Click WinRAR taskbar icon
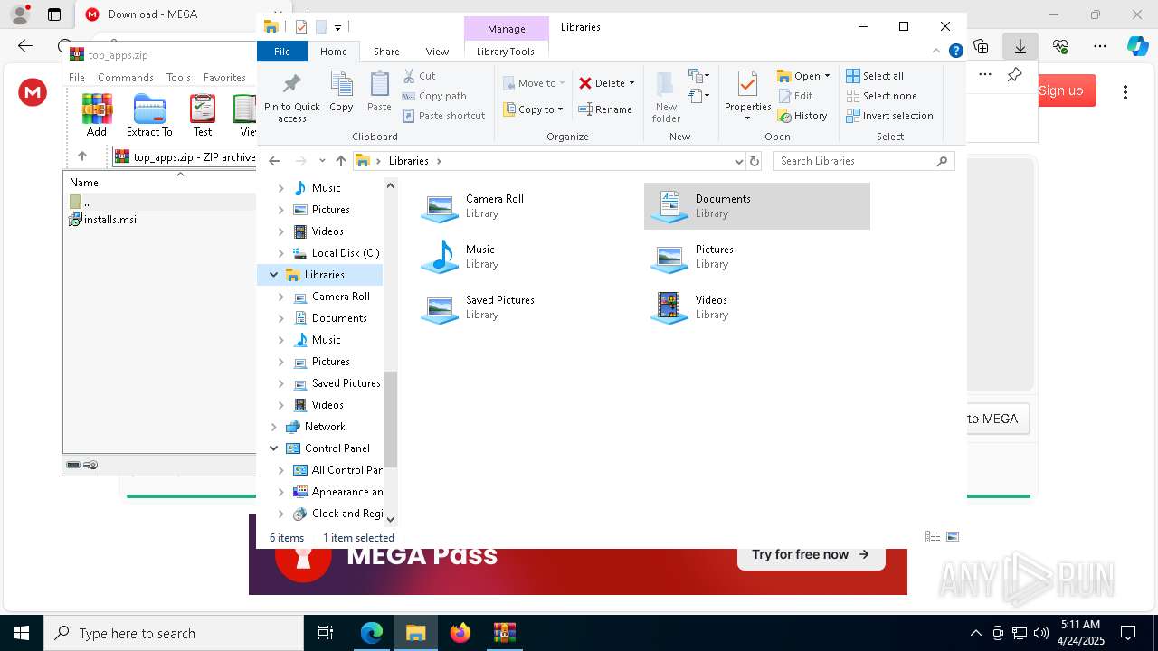This screenshot has width=1158, height=651. tap(505, 633)
